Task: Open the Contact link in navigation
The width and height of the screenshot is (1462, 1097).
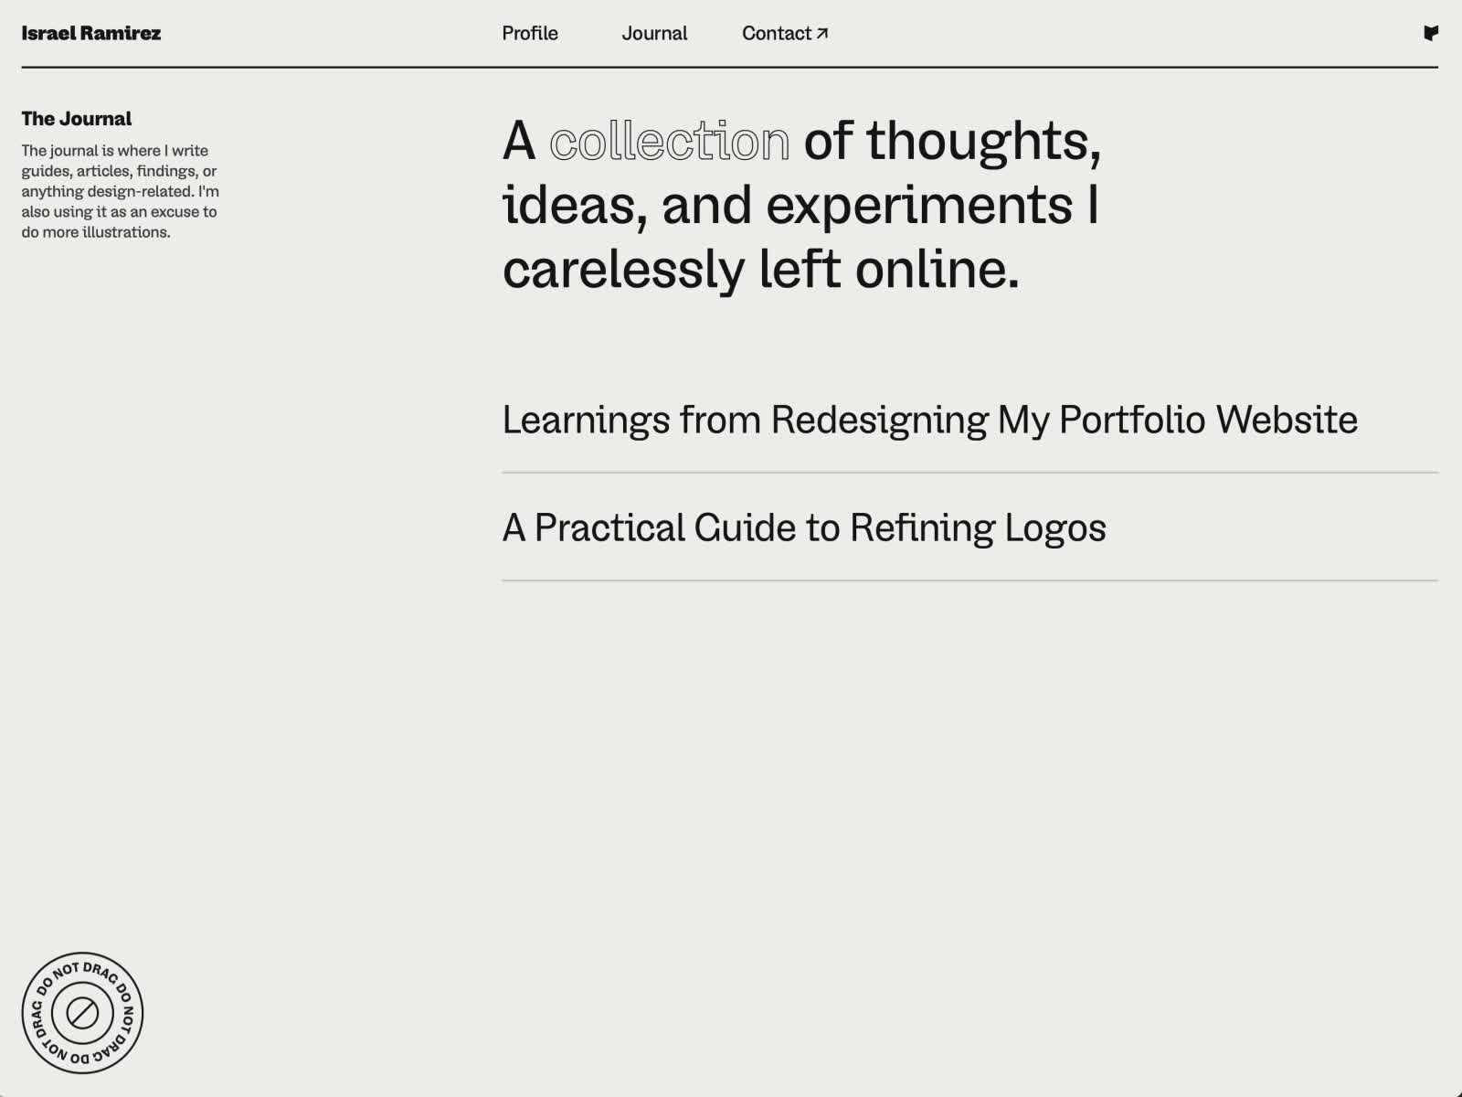Action: pos(785,33)
